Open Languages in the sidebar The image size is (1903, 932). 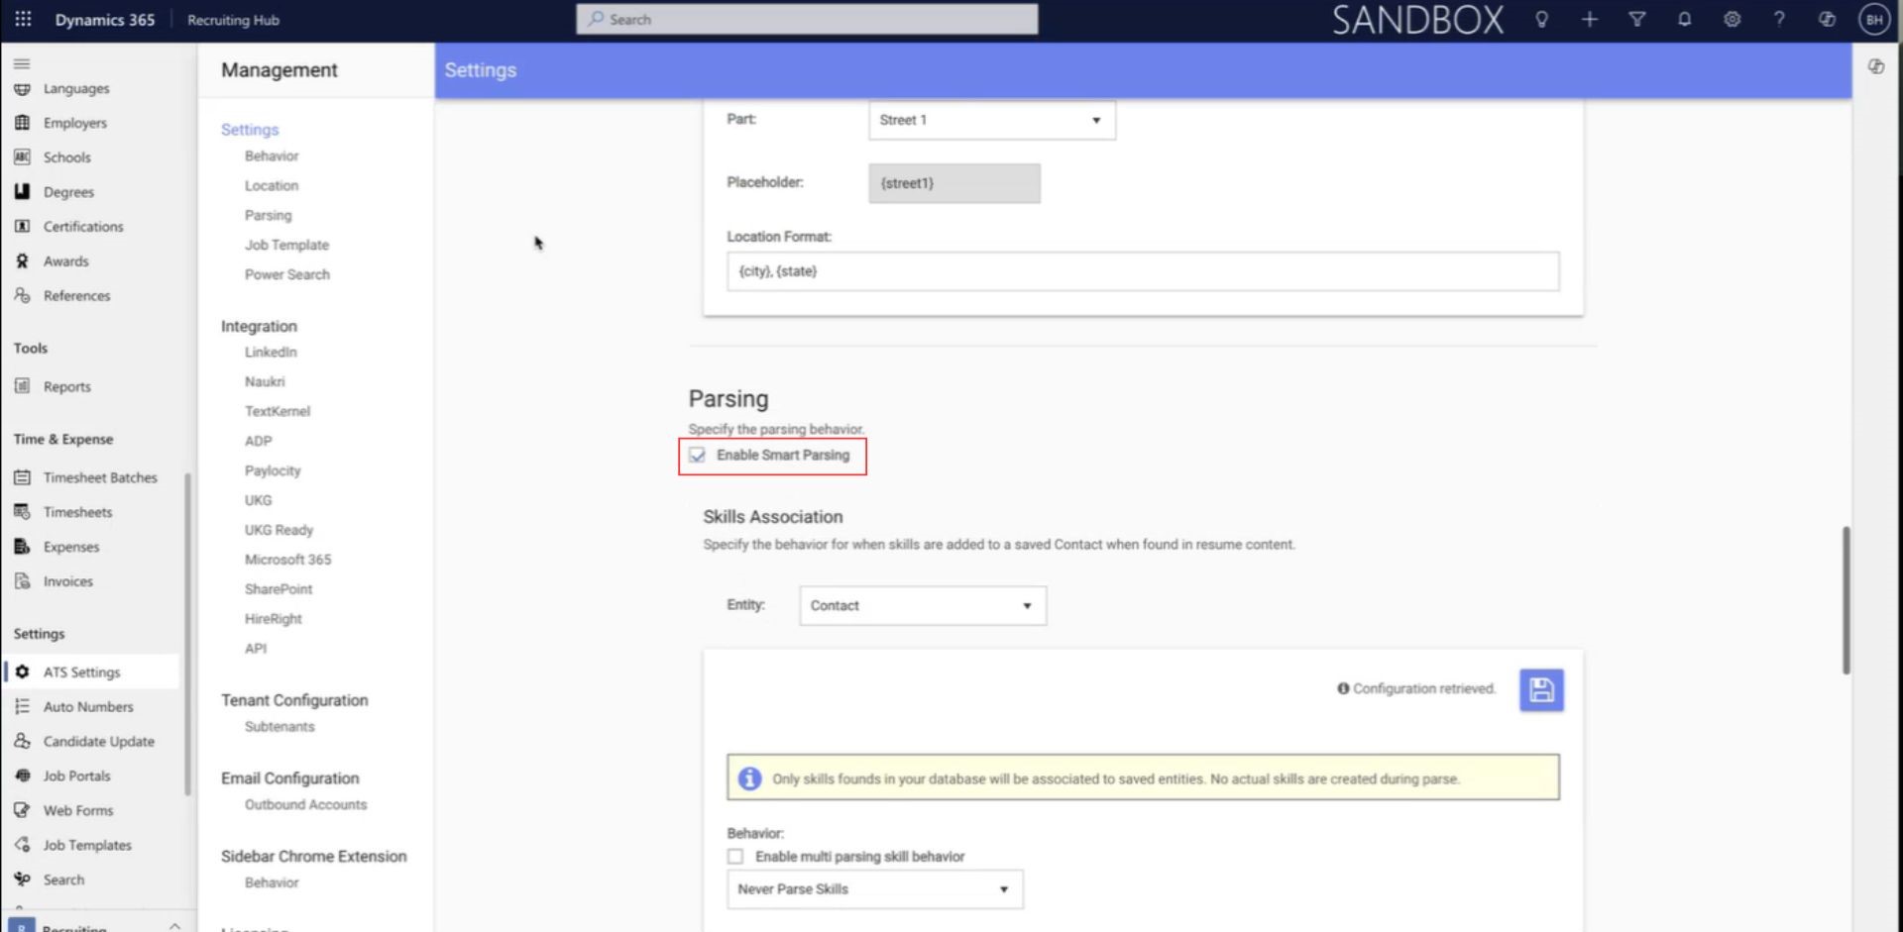(x=75, y=89)
